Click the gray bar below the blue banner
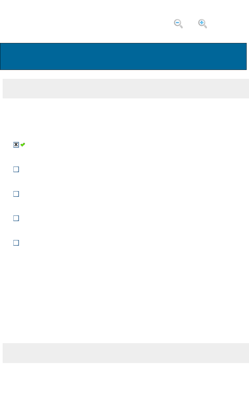The height and width of the screenshot is (398, 249). 126,88
